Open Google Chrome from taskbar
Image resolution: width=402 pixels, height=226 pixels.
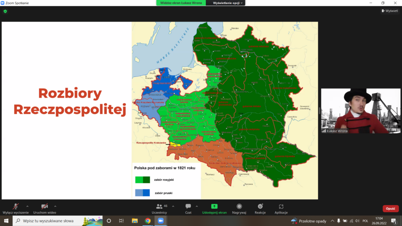tap(148, 221)
